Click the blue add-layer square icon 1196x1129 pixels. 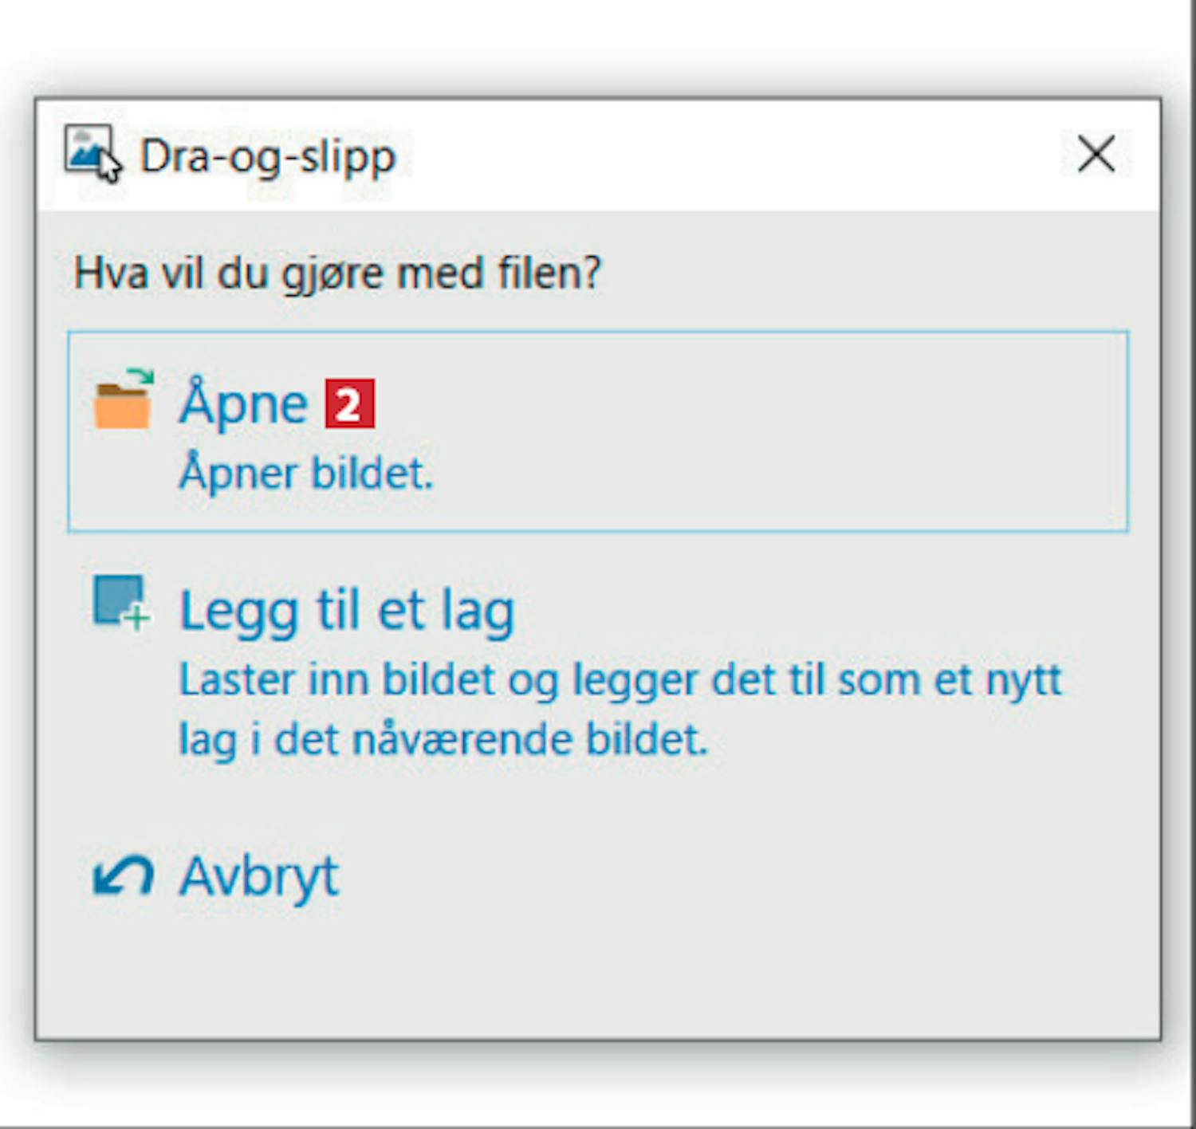[x=117, y=600]
